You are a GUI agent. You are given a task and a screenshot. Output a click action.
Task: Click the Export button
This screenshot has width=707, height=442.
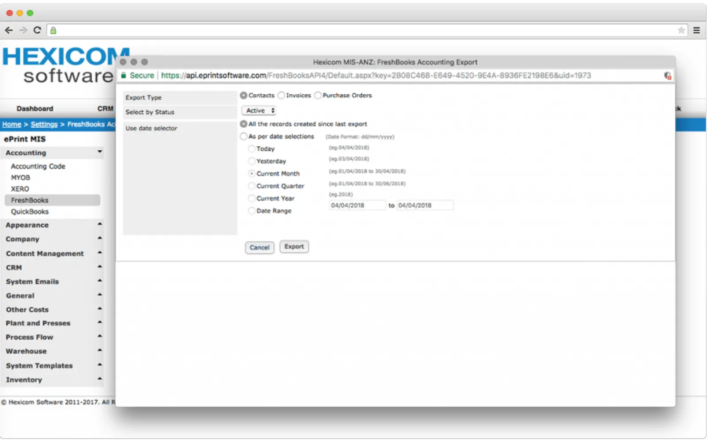294,247
